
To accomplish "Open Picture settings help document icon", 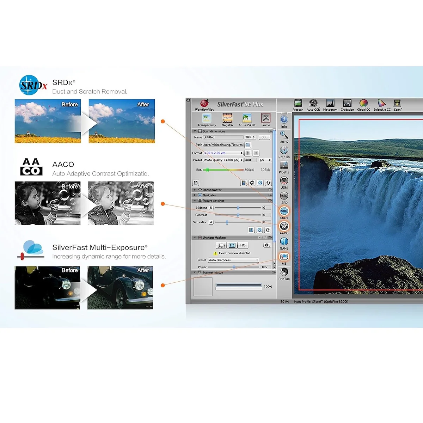I will tap(251, 230).
